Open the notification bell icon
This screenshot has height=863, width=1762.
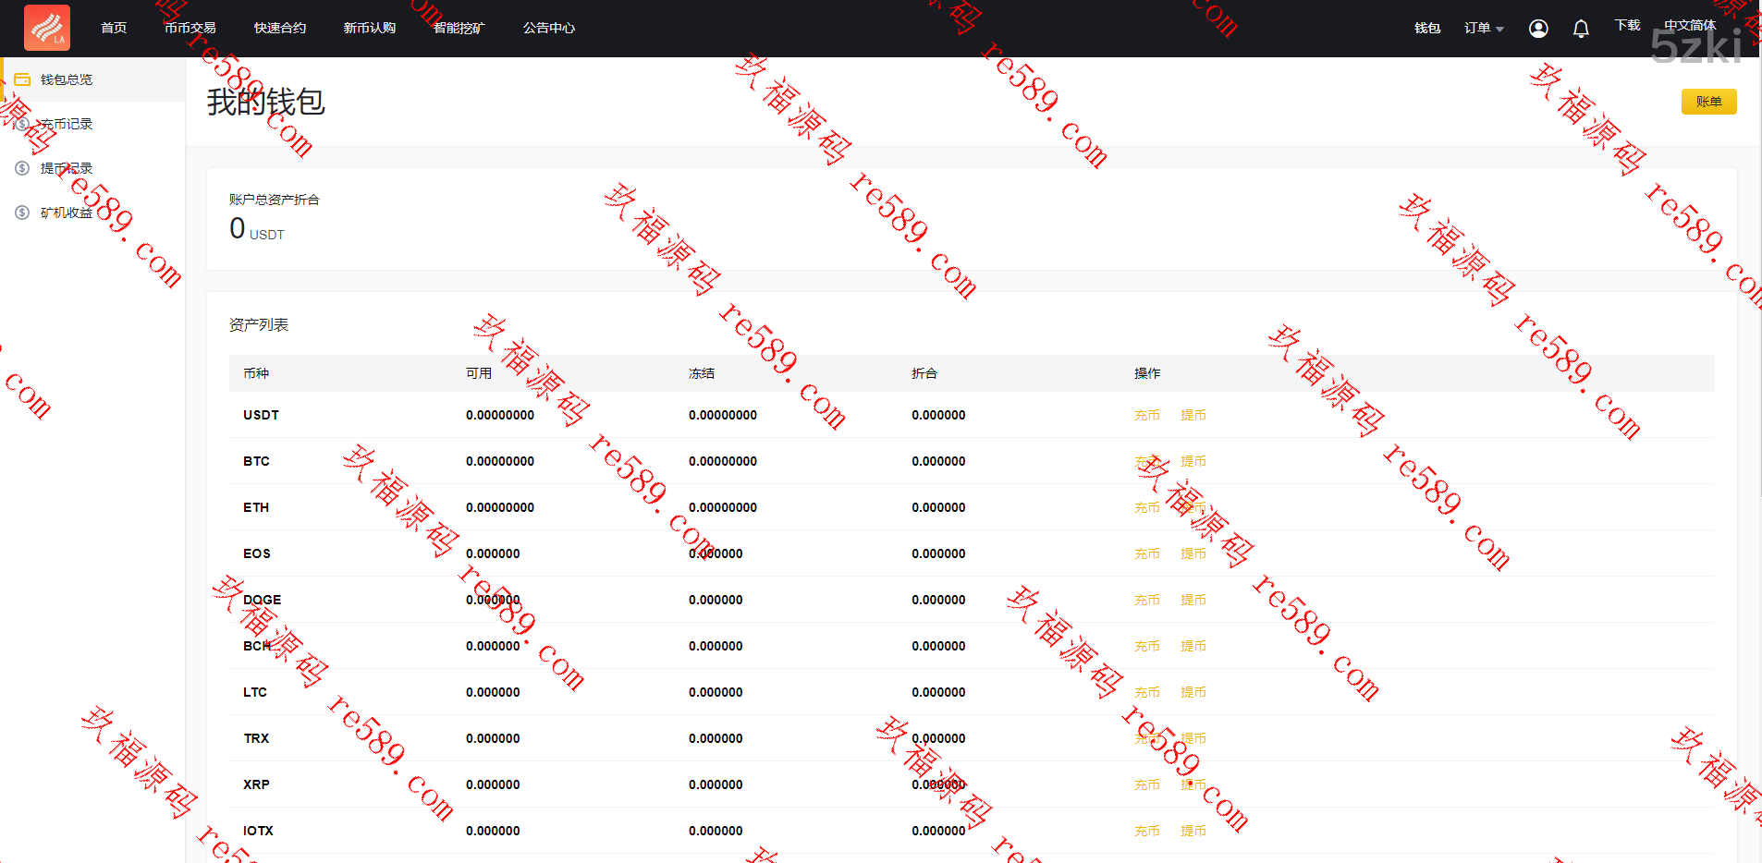[x=1581, y=29]
